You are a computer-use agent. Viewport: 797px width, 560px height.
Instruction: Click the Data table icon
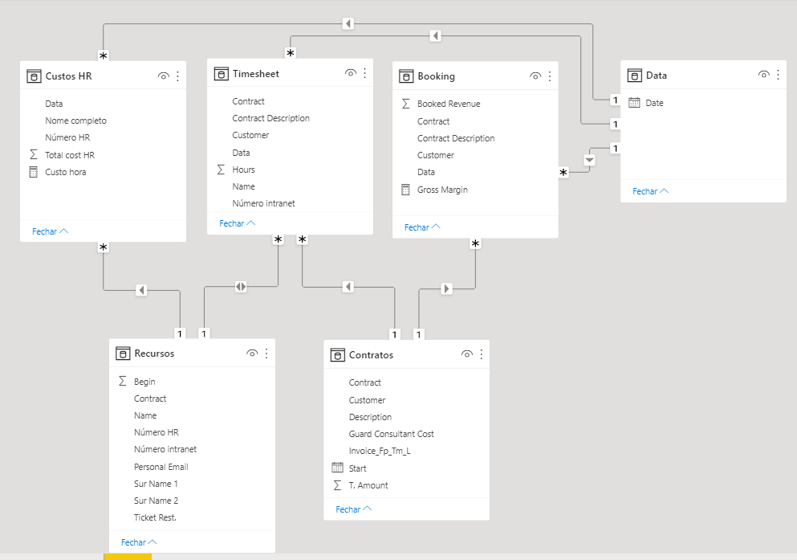click(x=634, y=76)
